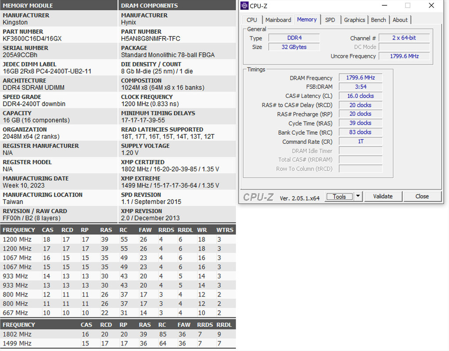Click the DRAM Frequency value 1799.6 MHz

point(360,78)
